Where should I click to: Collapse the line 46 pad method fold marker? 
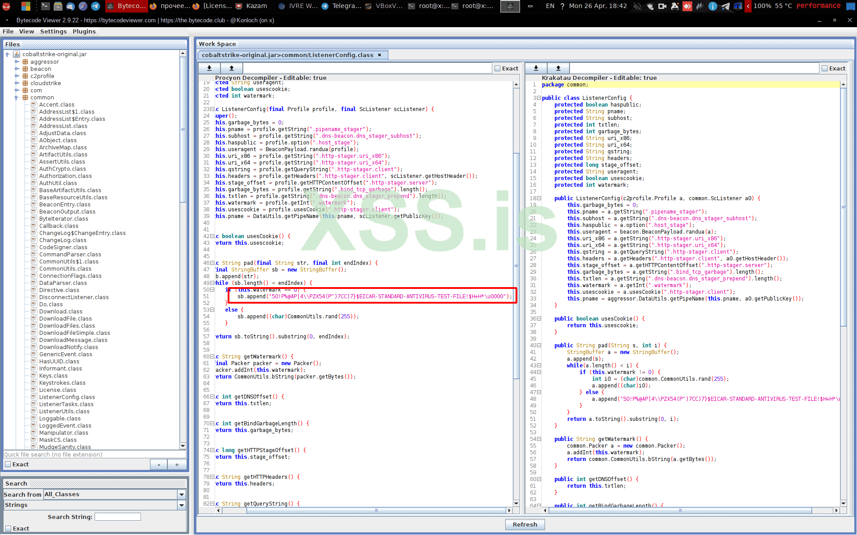[x=212, y=263]
